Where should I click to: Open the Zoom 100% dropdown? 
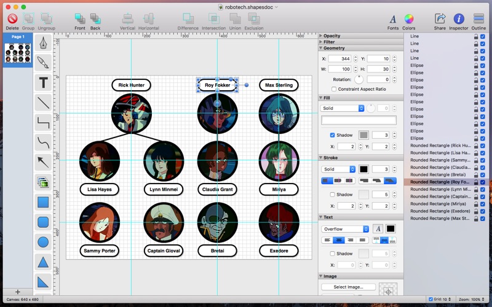[472, 300]
